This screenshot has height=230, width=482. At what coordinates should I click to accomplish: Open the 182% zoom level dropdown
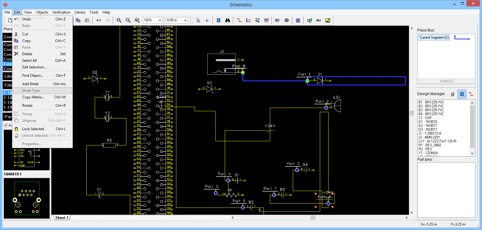(x=160, y=20)
